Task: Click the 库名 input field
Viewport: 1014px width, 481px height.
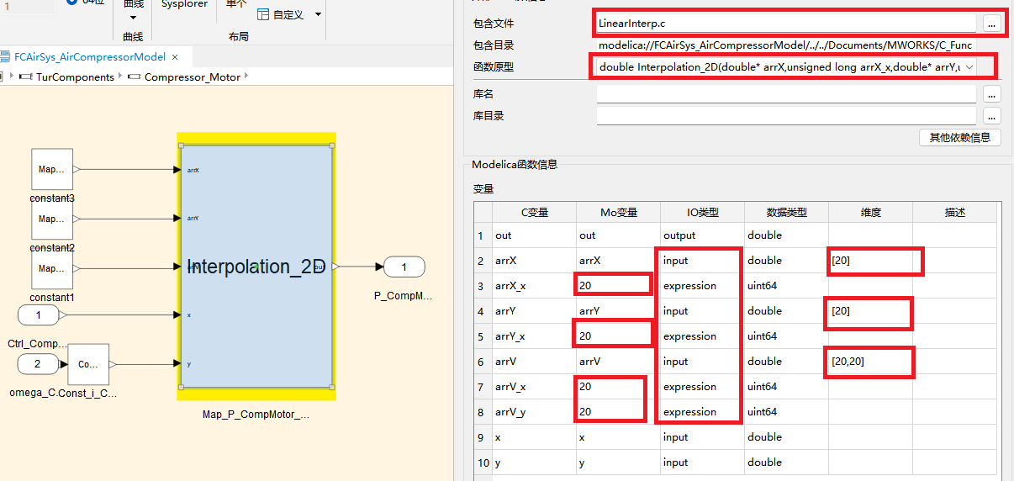Action: tap(786, 93)
